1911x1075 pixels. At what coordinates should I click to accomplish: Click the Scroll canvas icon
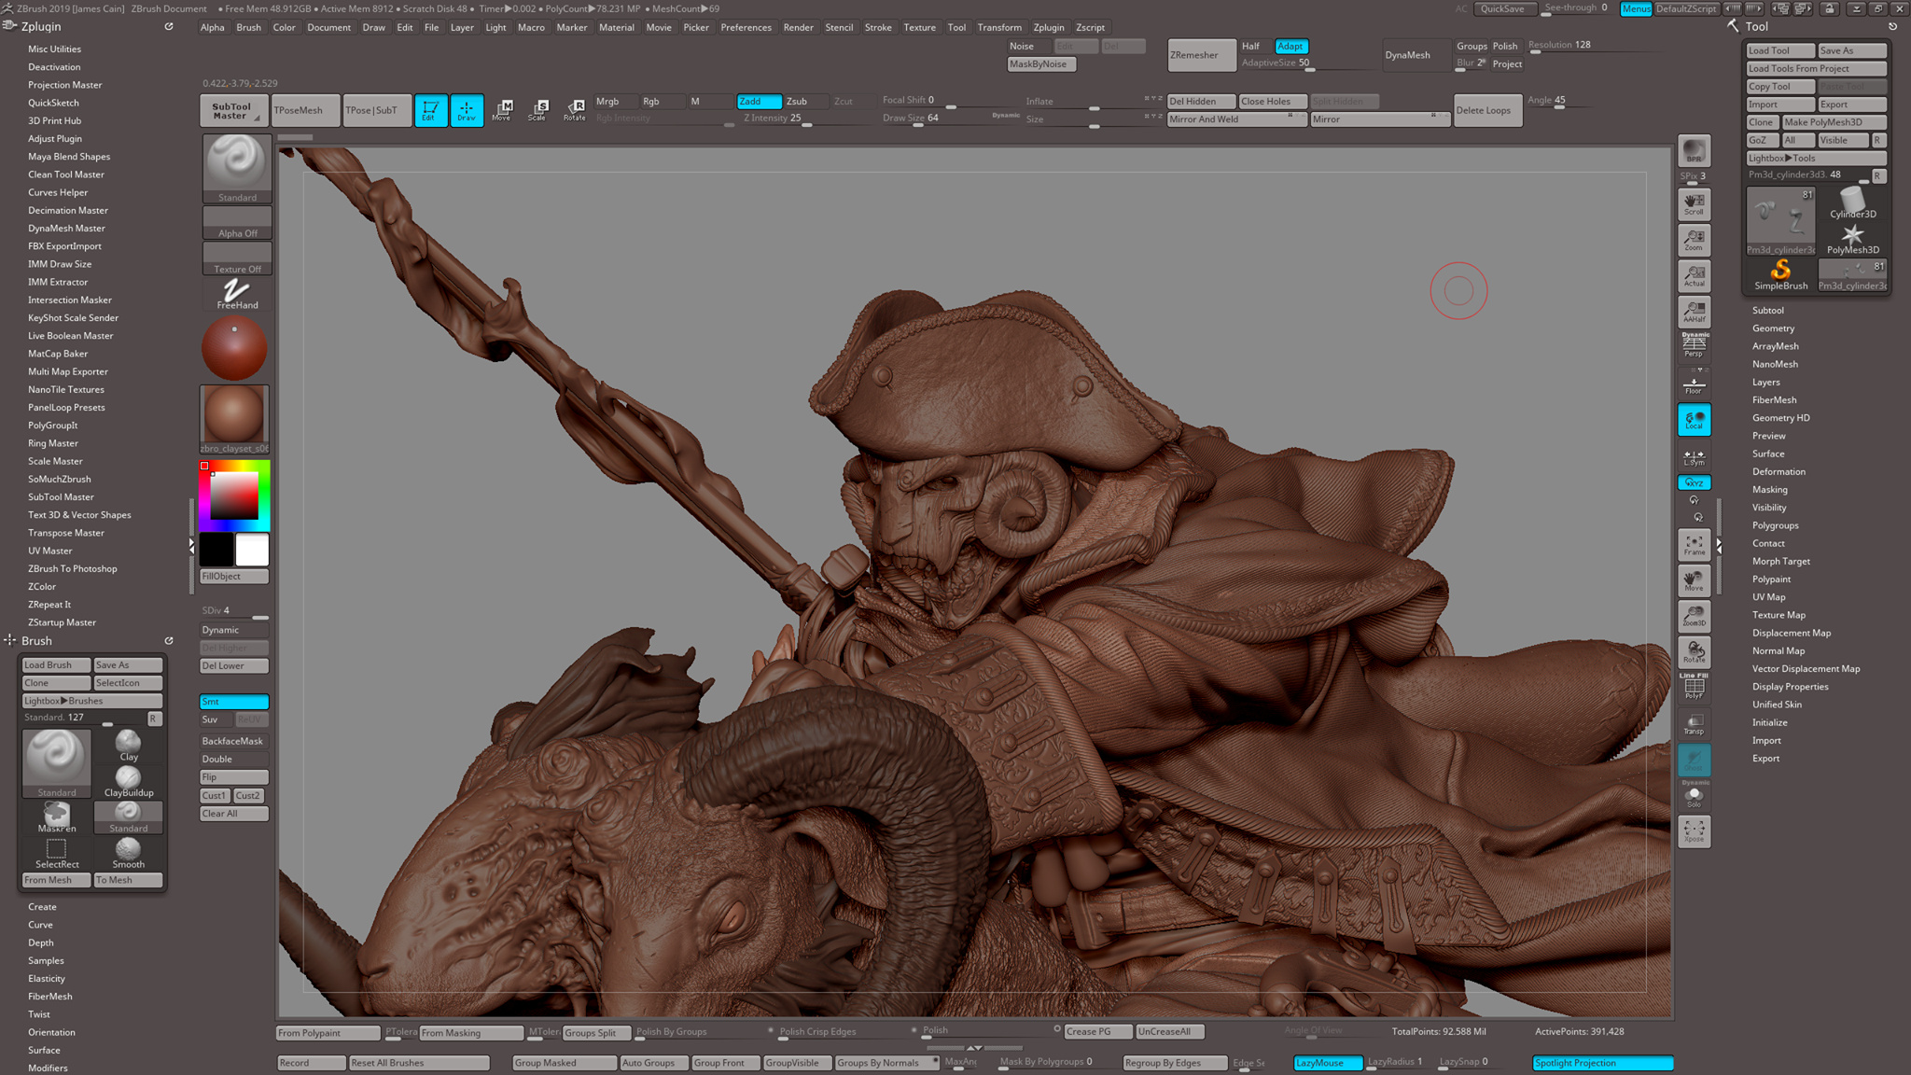coord(1694,204)
